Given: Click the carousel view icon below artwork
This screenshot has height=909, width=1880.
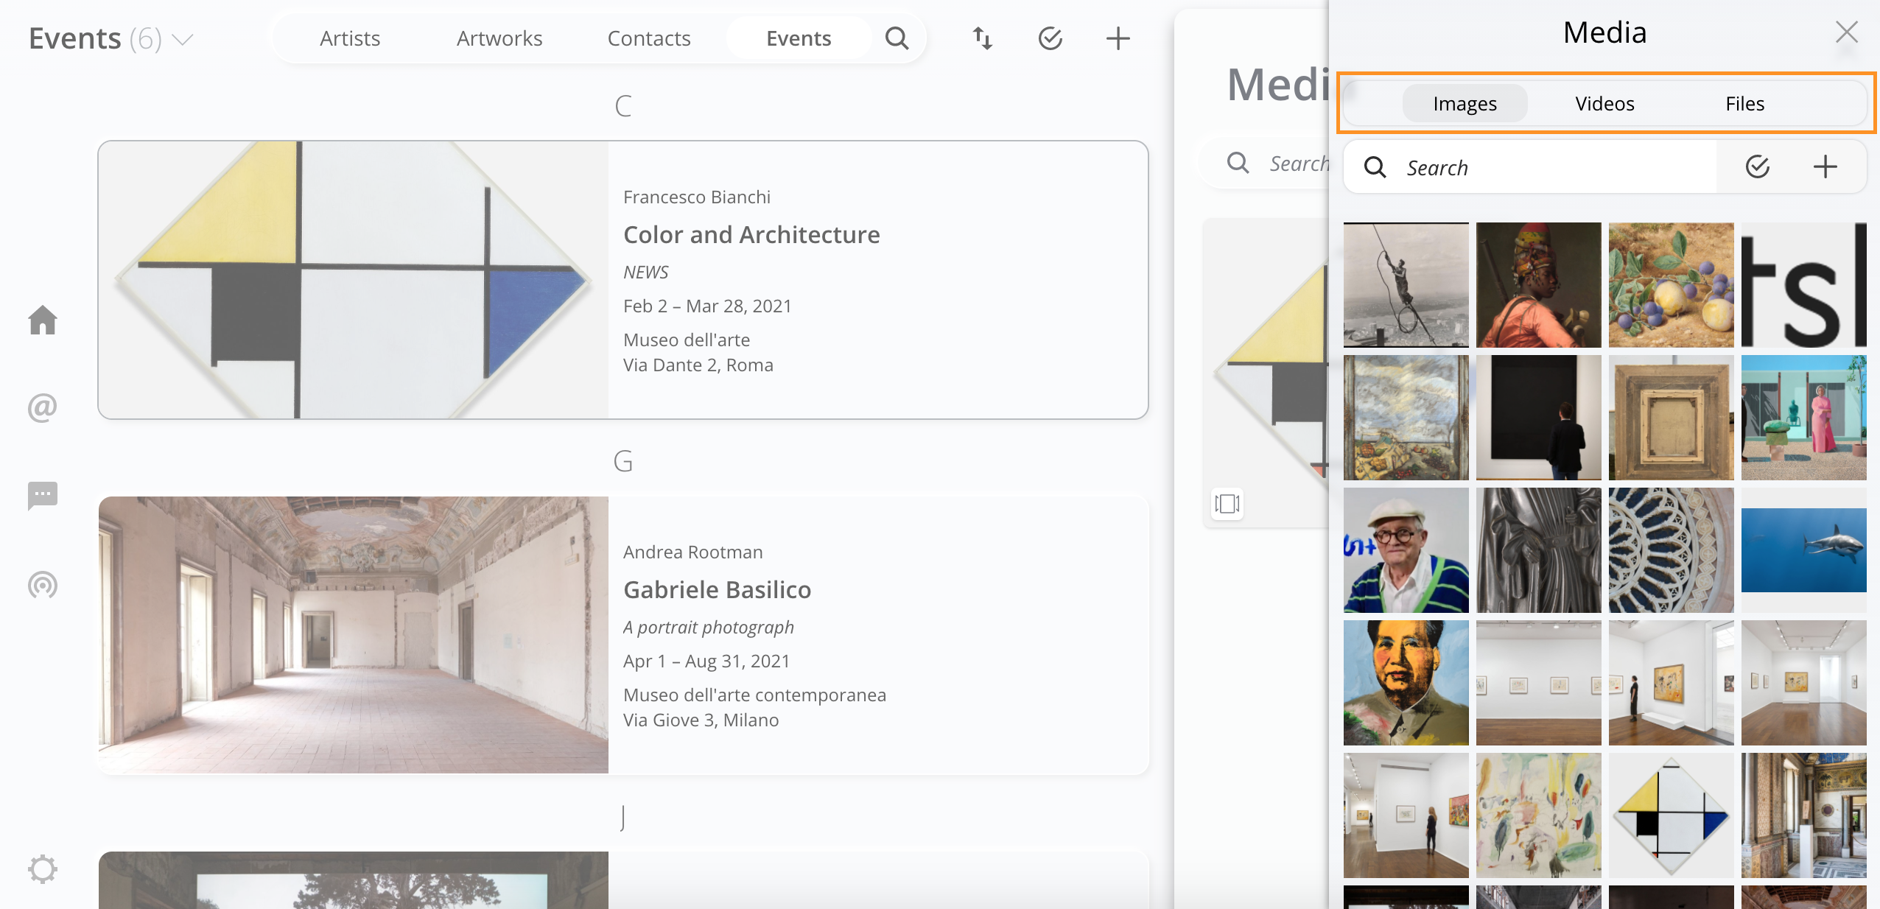Looking at the screenshot, I should click(x=1227, y=504).
